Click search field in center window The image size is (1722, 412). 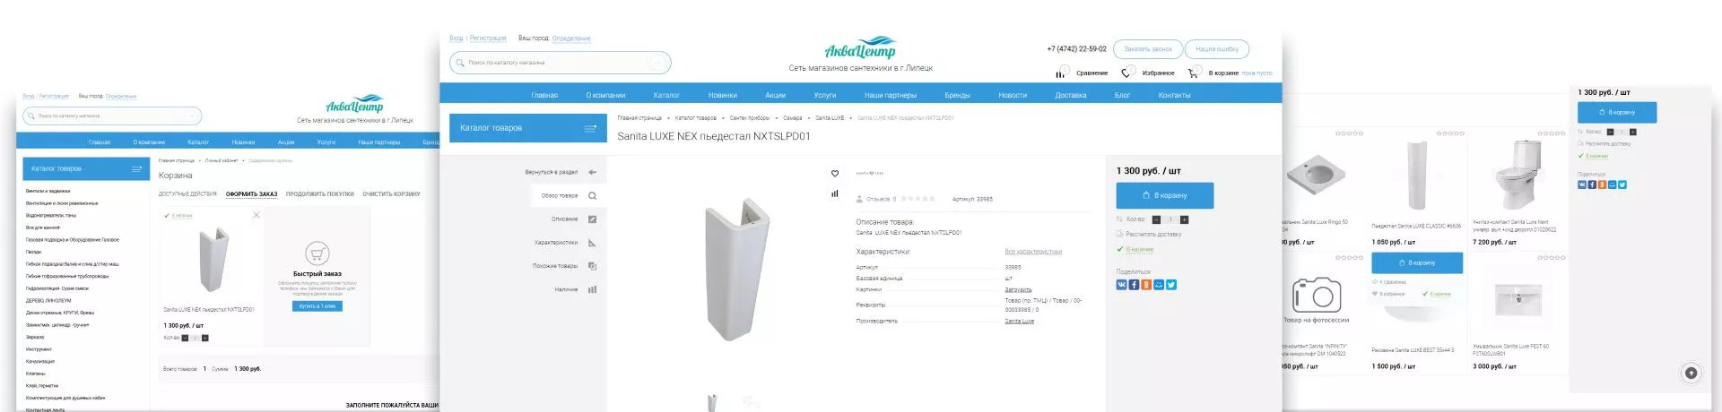coord(560,63)
